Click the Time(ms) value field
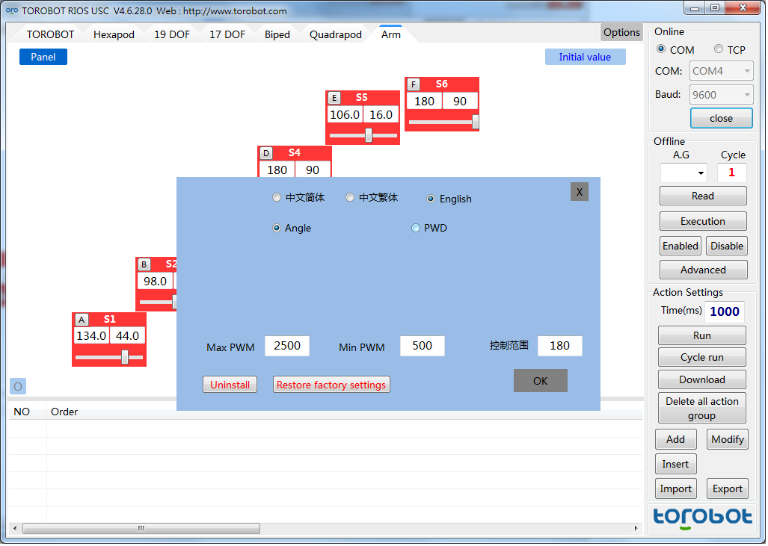This screenshot has height=546, width=768. coord(725,311)
